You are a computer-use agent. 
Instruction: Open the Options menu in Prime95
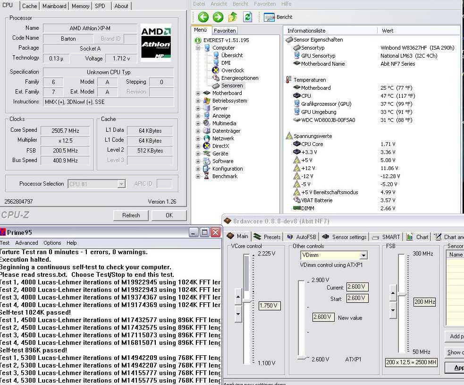coord(52,243)
